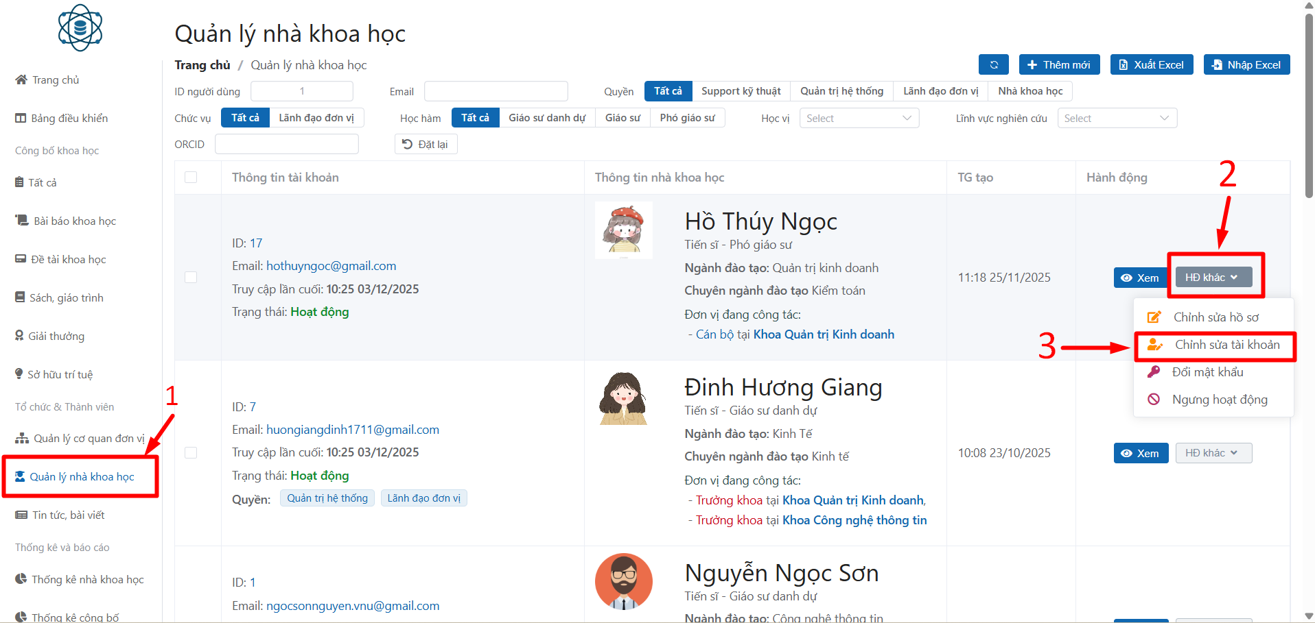This screenshot has width=1315, height=623.
Task: Click the Xuất Excel button
Action: click(x=1151, y=64)
